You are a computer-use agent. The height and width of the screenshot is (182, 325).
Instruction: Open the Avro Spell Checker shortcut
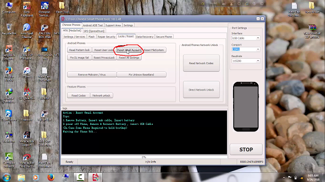click(x=27, y=31)
